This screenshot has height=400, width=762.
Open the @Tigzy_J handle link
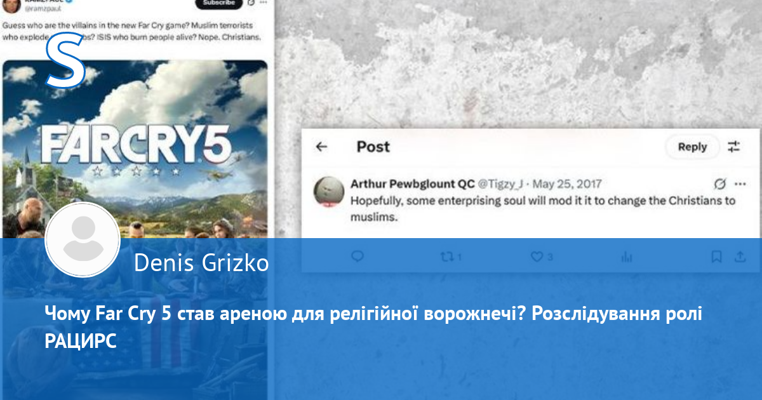pos(500,184)
